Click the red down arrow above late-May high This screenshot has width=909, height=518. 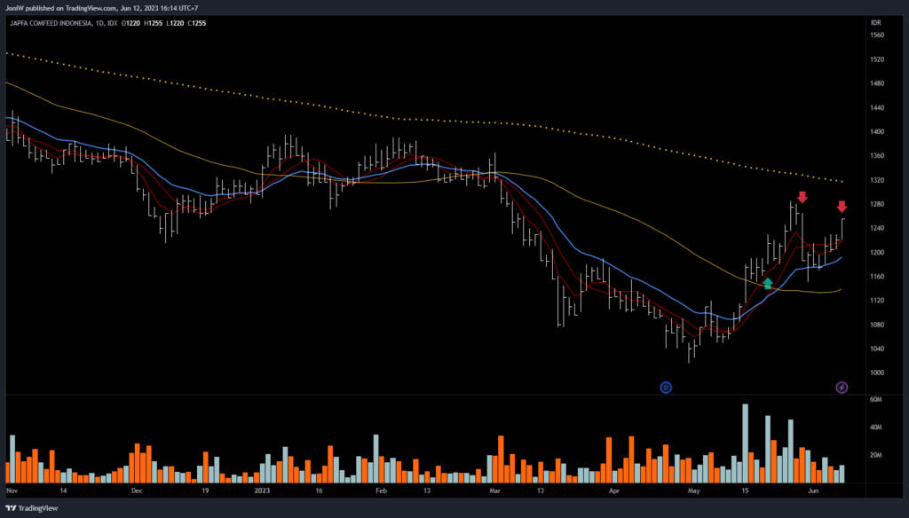pos(802,197)
